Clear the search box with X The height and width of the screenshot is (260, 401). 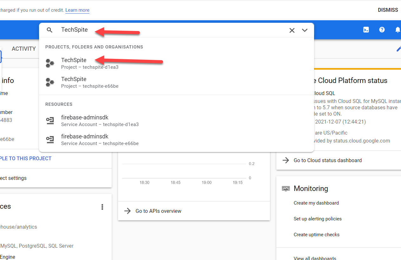point(292,30)
